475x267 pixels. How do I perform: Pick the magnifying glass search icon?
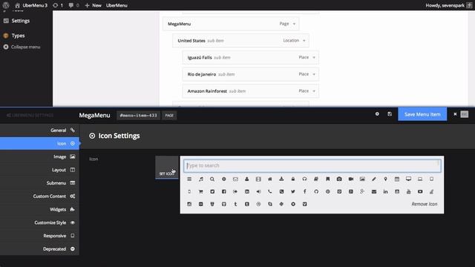[x=212, y=179]
